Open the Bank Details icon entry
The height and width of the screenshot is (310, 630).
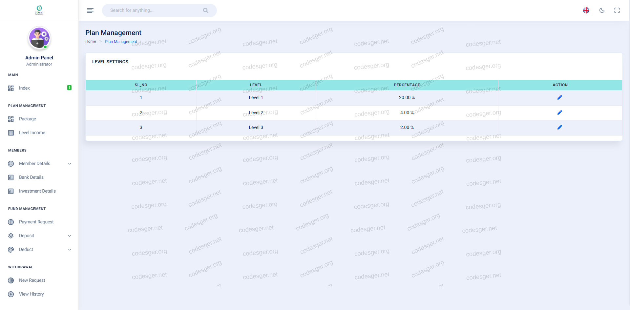pyautogui.click(x=11, y=177)
